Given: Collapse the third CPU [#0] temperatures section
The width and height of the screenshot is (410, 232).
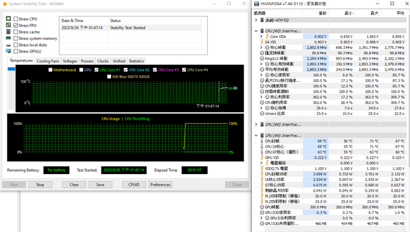Looking at the screenshot, I should 256,135.
